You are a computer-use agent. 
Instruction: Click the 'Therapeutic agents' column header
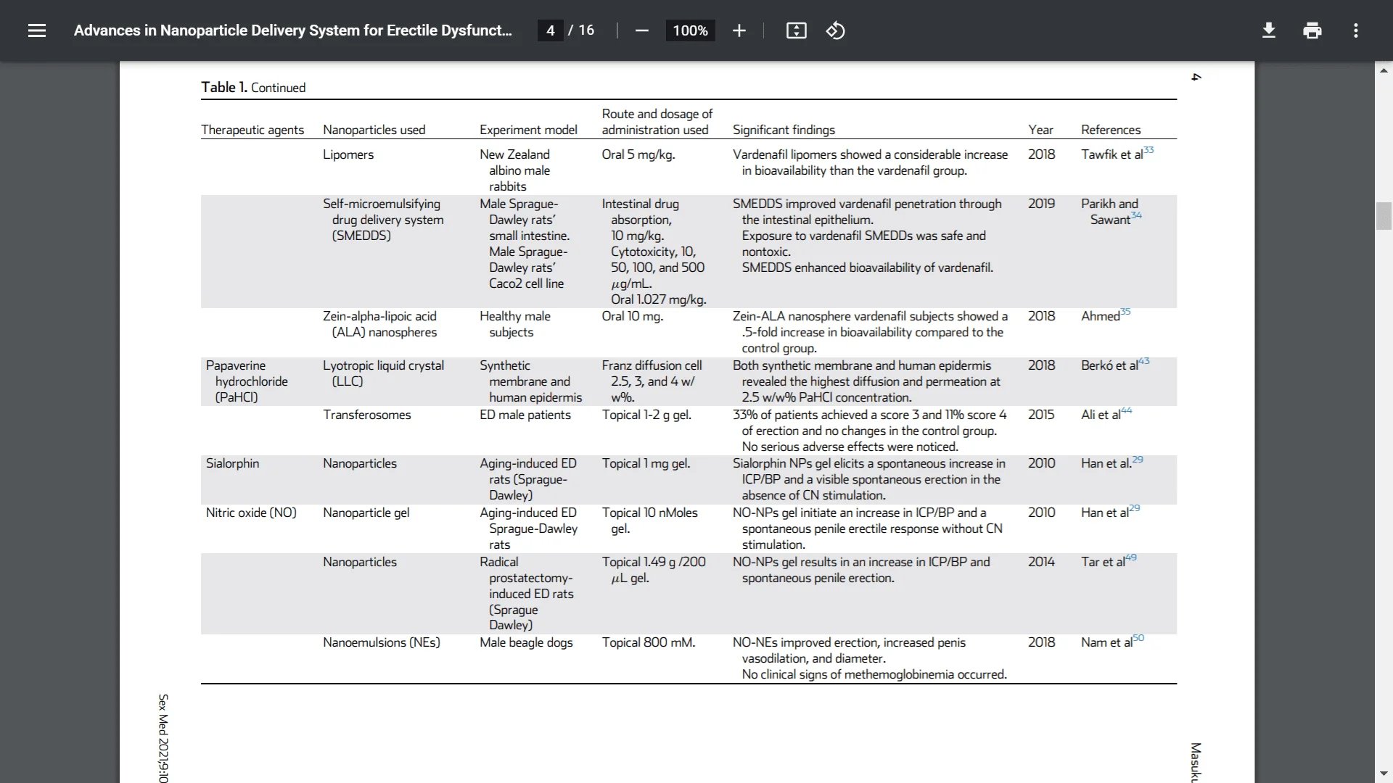point(252,130)
